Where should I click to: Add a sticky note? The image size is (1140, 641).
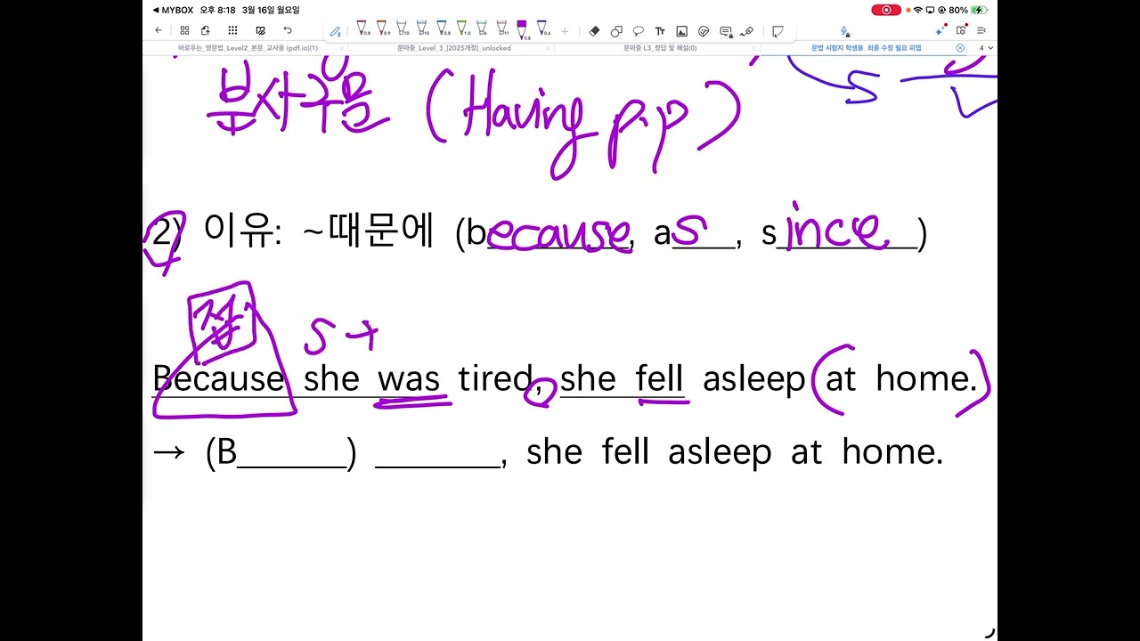pyautogui.click(x=778, y=32)
